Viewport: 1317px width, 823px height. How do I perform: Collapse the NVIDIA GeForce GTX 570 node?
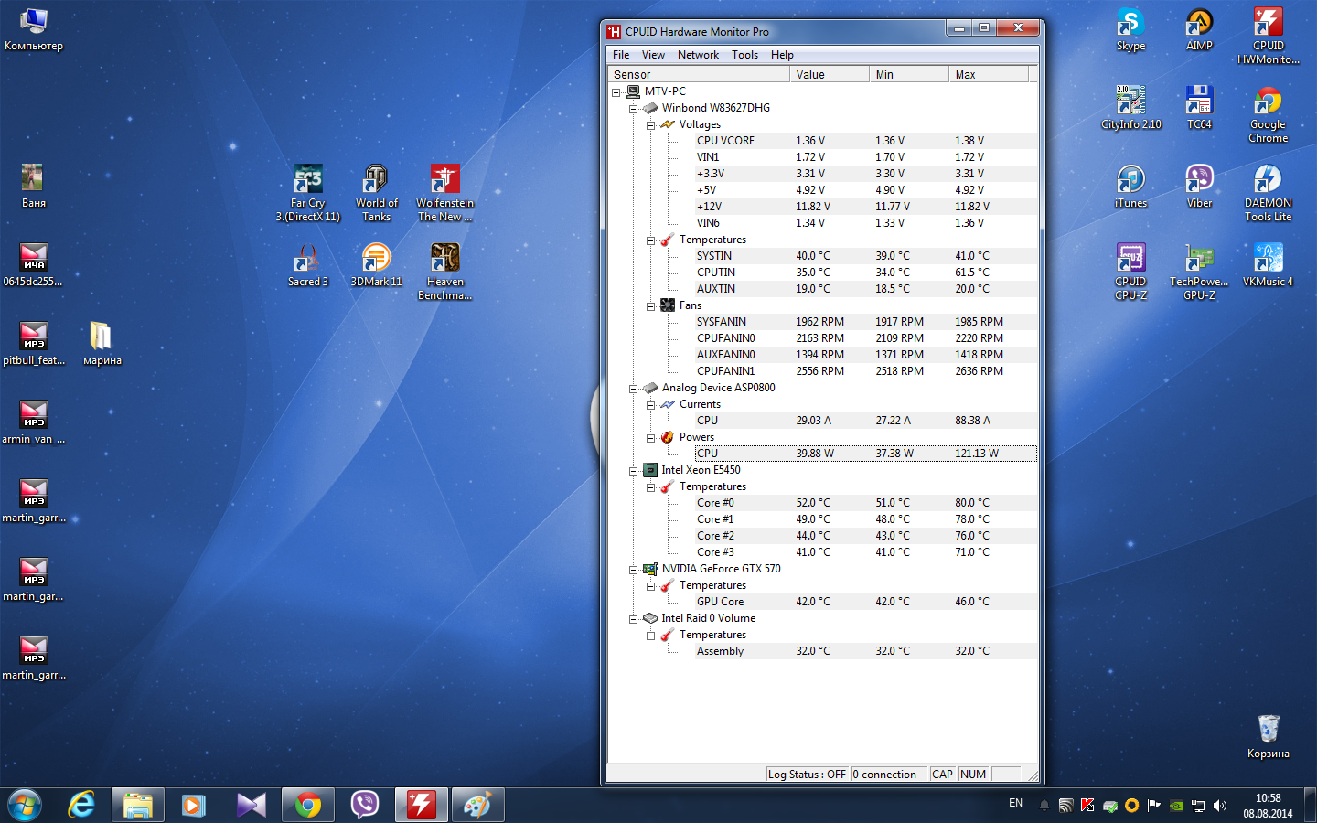(x=633, y=570)
